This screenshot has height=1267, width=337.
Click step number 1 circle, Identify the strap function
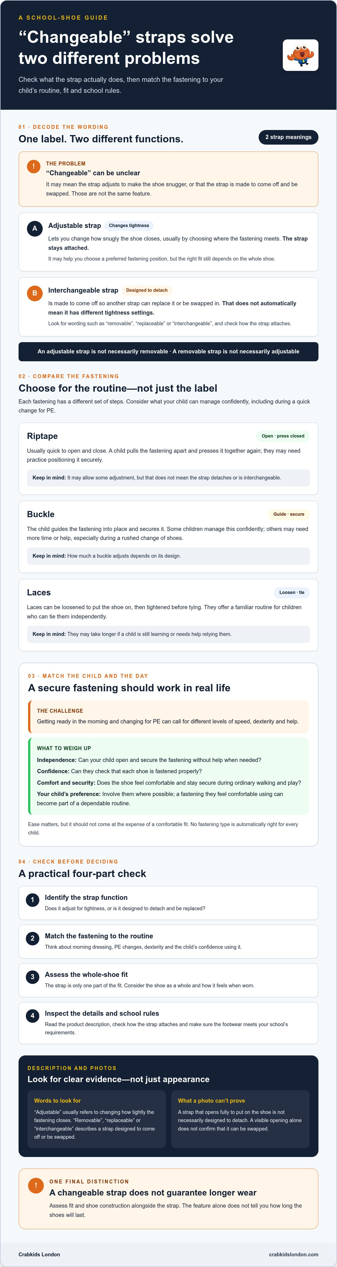click(32, 900)
